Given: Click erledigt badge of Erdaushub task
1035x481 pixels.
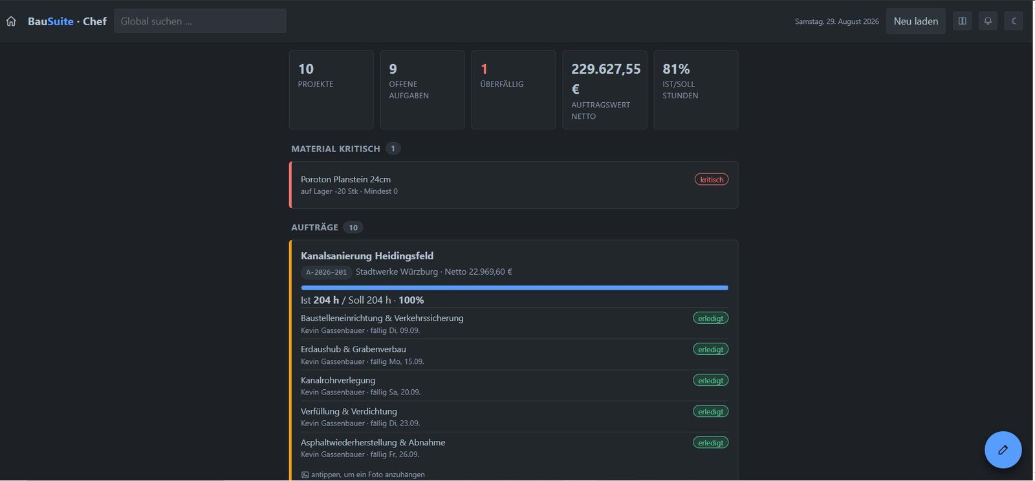Looking at the screenshot, I should (x=710, y=349).
